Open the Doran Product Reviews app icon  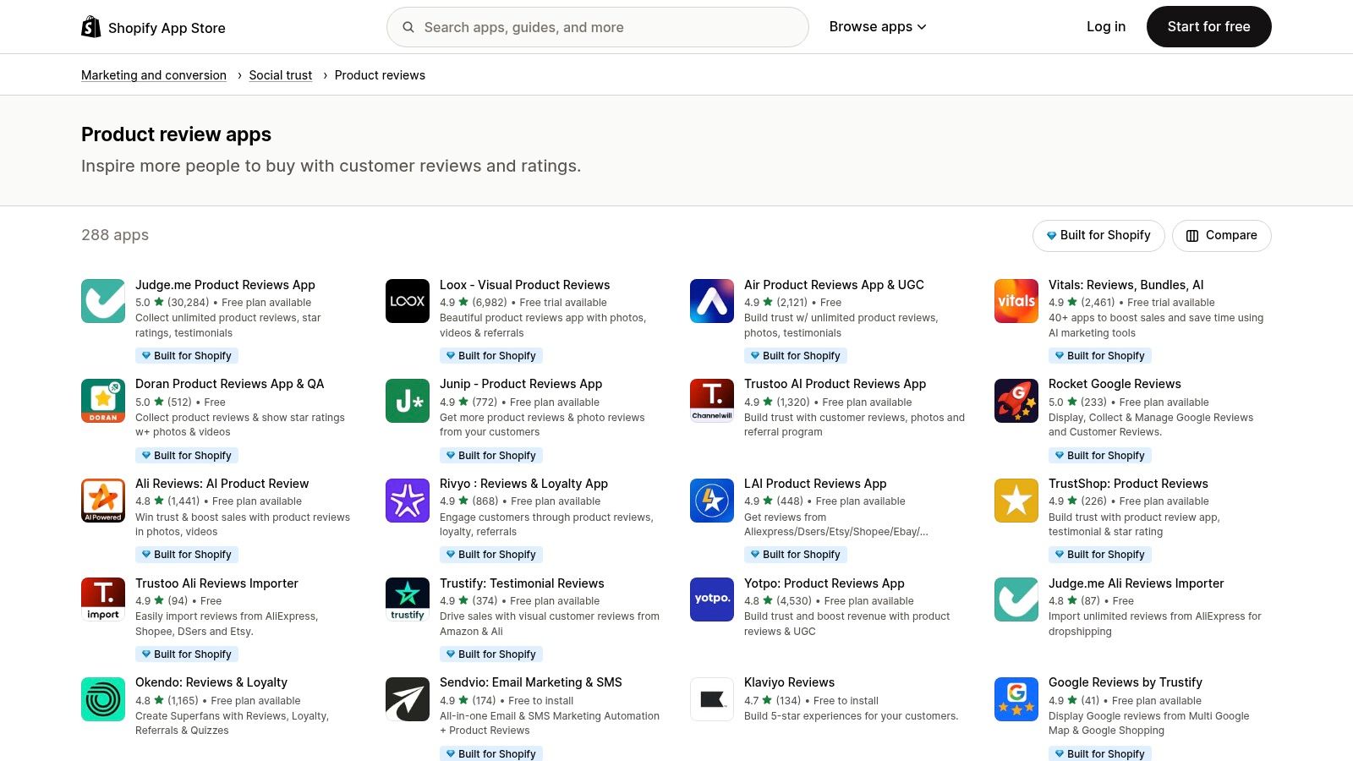click(x=103, y=401)
